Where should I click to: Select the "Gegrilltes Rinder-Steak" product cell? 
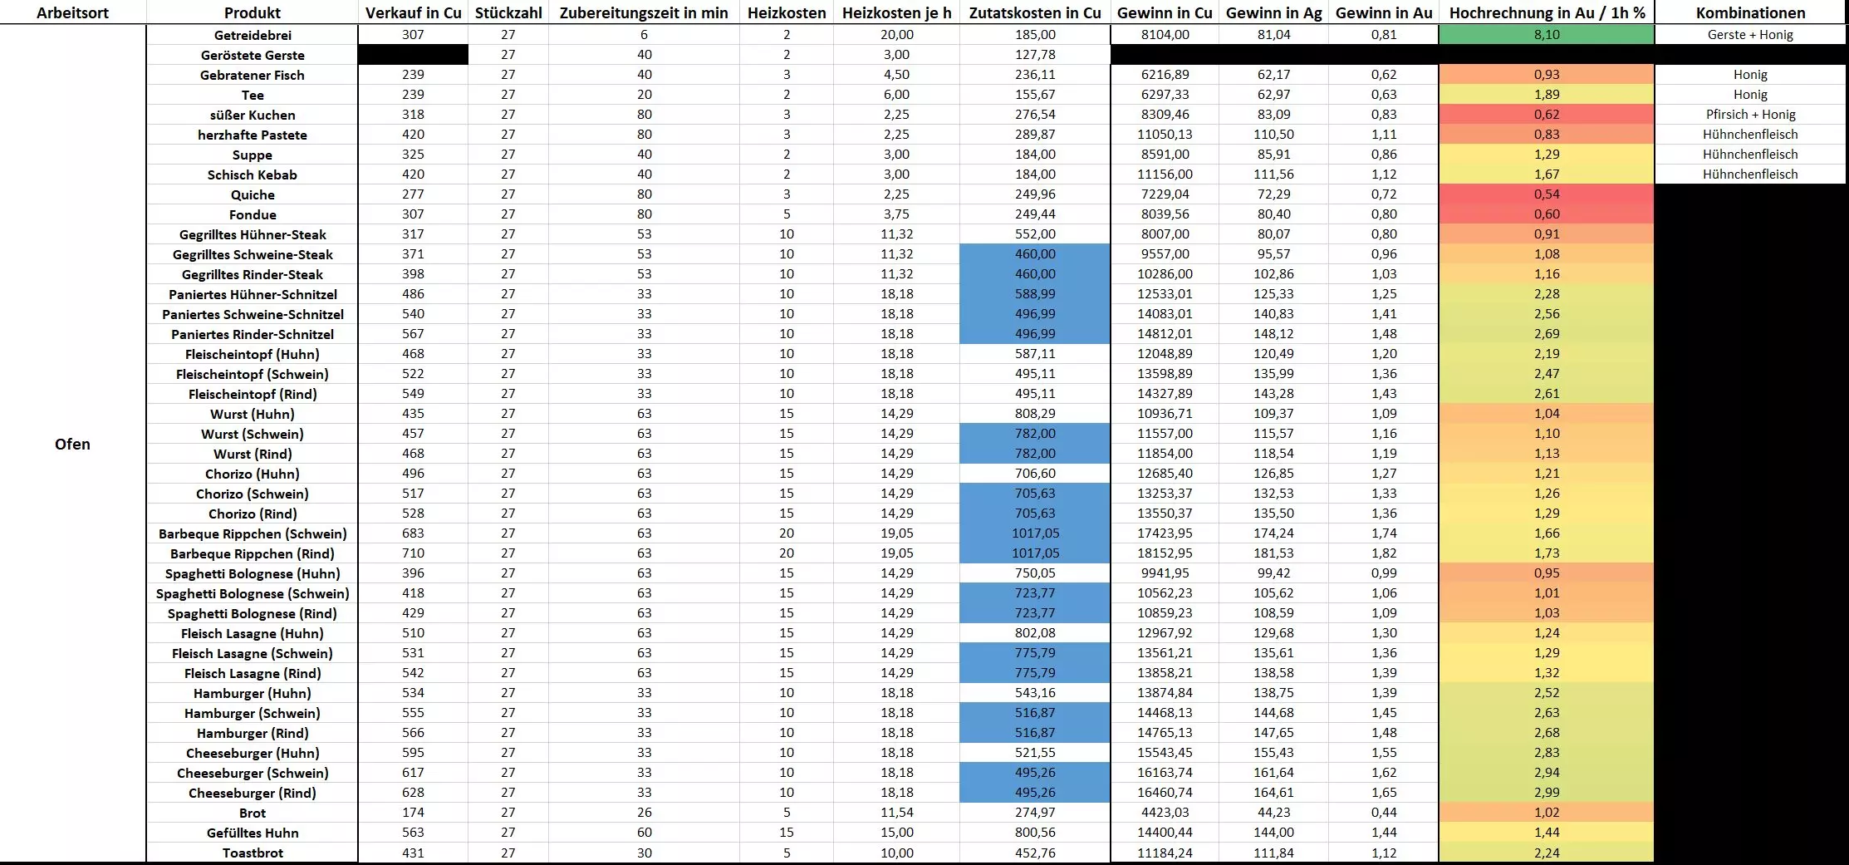[x=253, y=274]
